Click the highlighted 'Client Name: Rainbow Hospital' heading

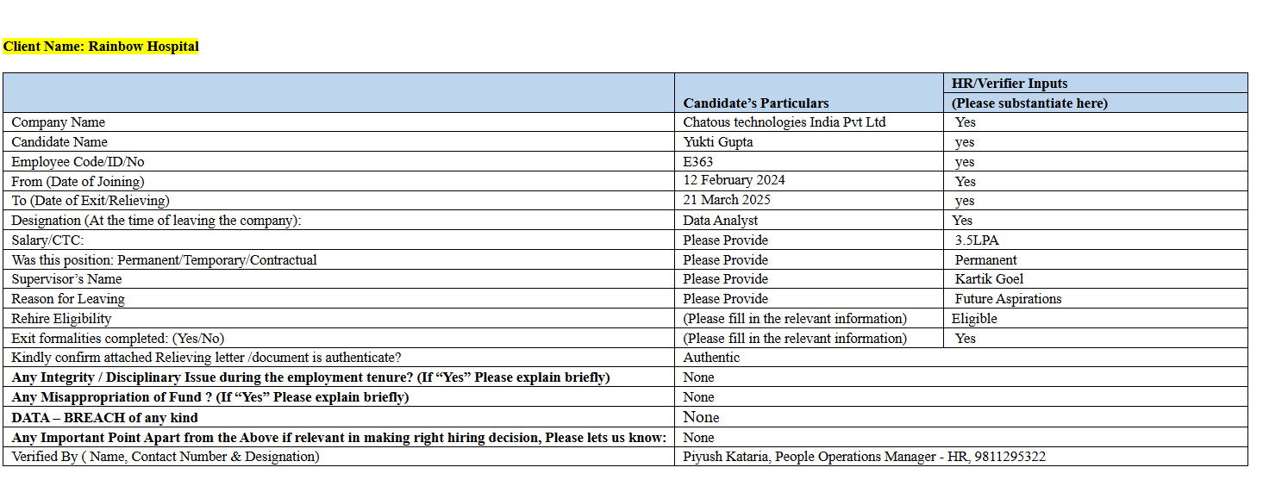pyautogui.click(x=101, y=47)
